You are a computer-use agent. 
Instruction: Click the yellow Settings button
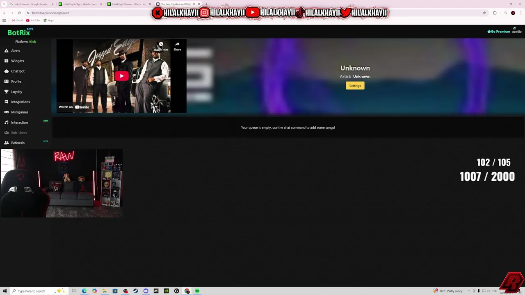tap(355, 86)
